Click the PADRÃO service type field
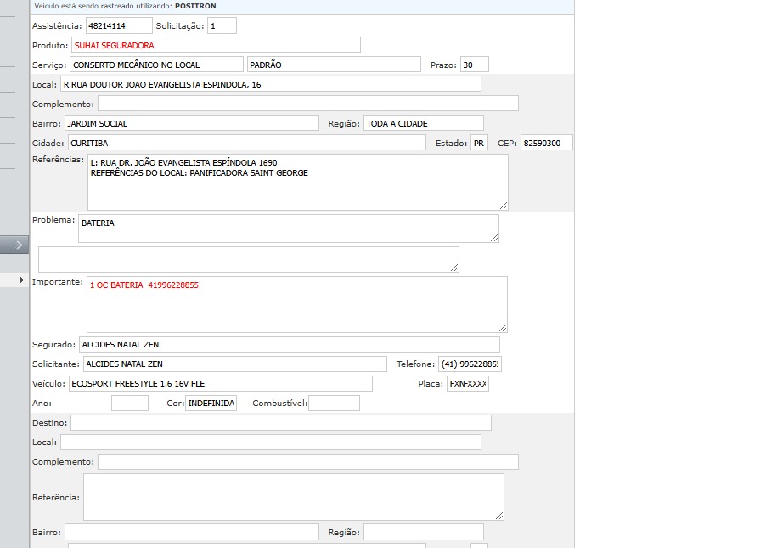 (334, 65)
